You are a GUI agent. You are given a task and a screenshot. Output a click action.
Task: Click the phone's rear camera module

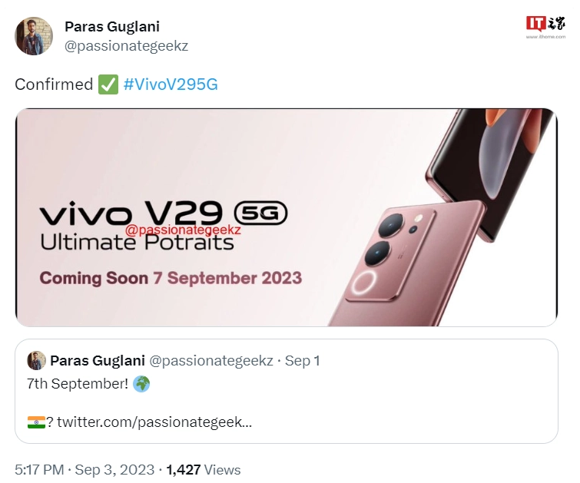pos(391,253)
